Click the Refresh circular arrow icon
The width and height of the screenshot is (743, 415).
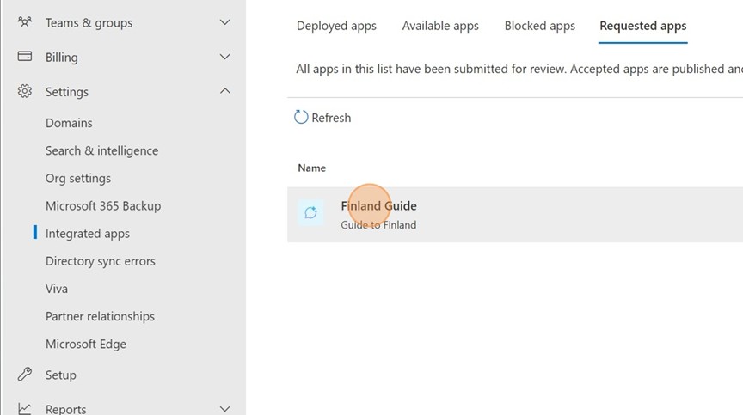[x=301, y=118]
